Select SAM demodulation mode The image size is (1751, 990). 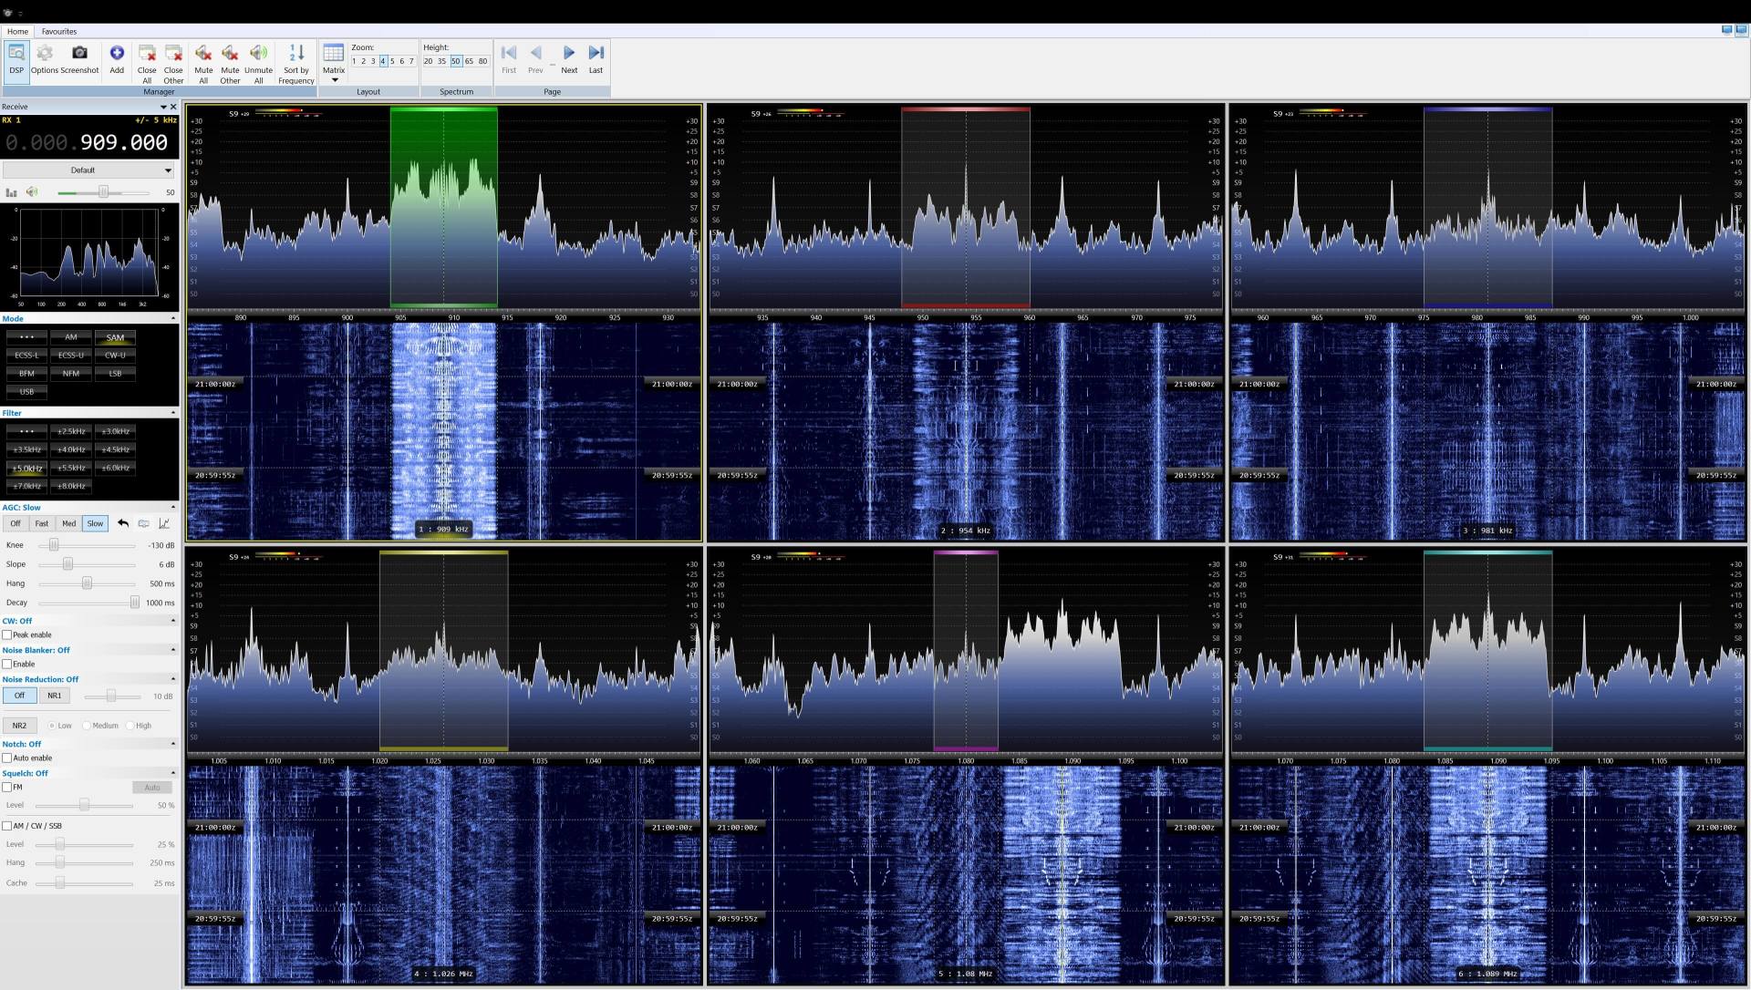click(115, 337)
